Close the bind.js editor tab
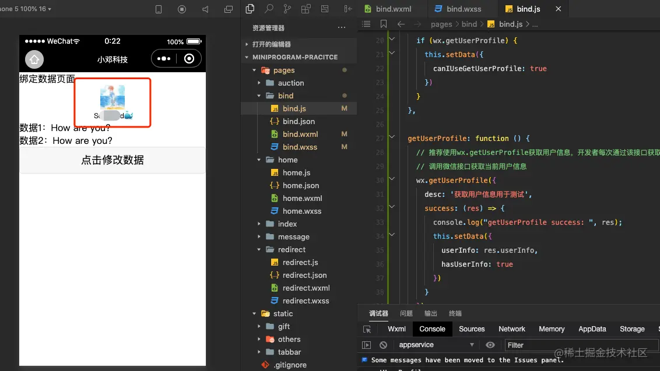 [558, 9]
